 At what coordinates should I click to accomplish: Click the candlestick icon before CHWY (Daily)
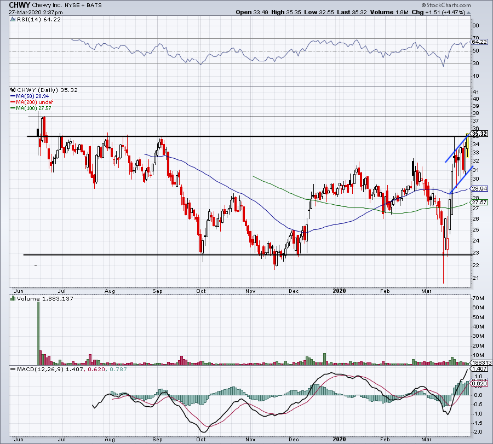point(13,90)
